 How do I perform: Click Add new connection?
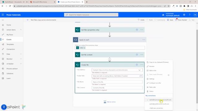(x=156, y=108)
